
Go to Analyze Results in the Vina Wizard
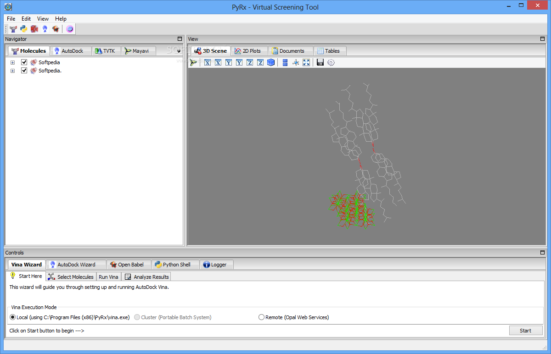[x=146, y=276]
